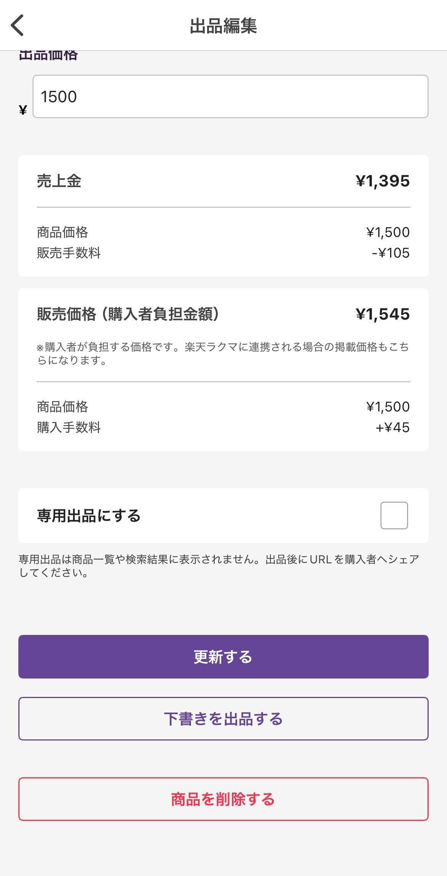Tap the ¥ symbol beside the price field

click(23, 110)
